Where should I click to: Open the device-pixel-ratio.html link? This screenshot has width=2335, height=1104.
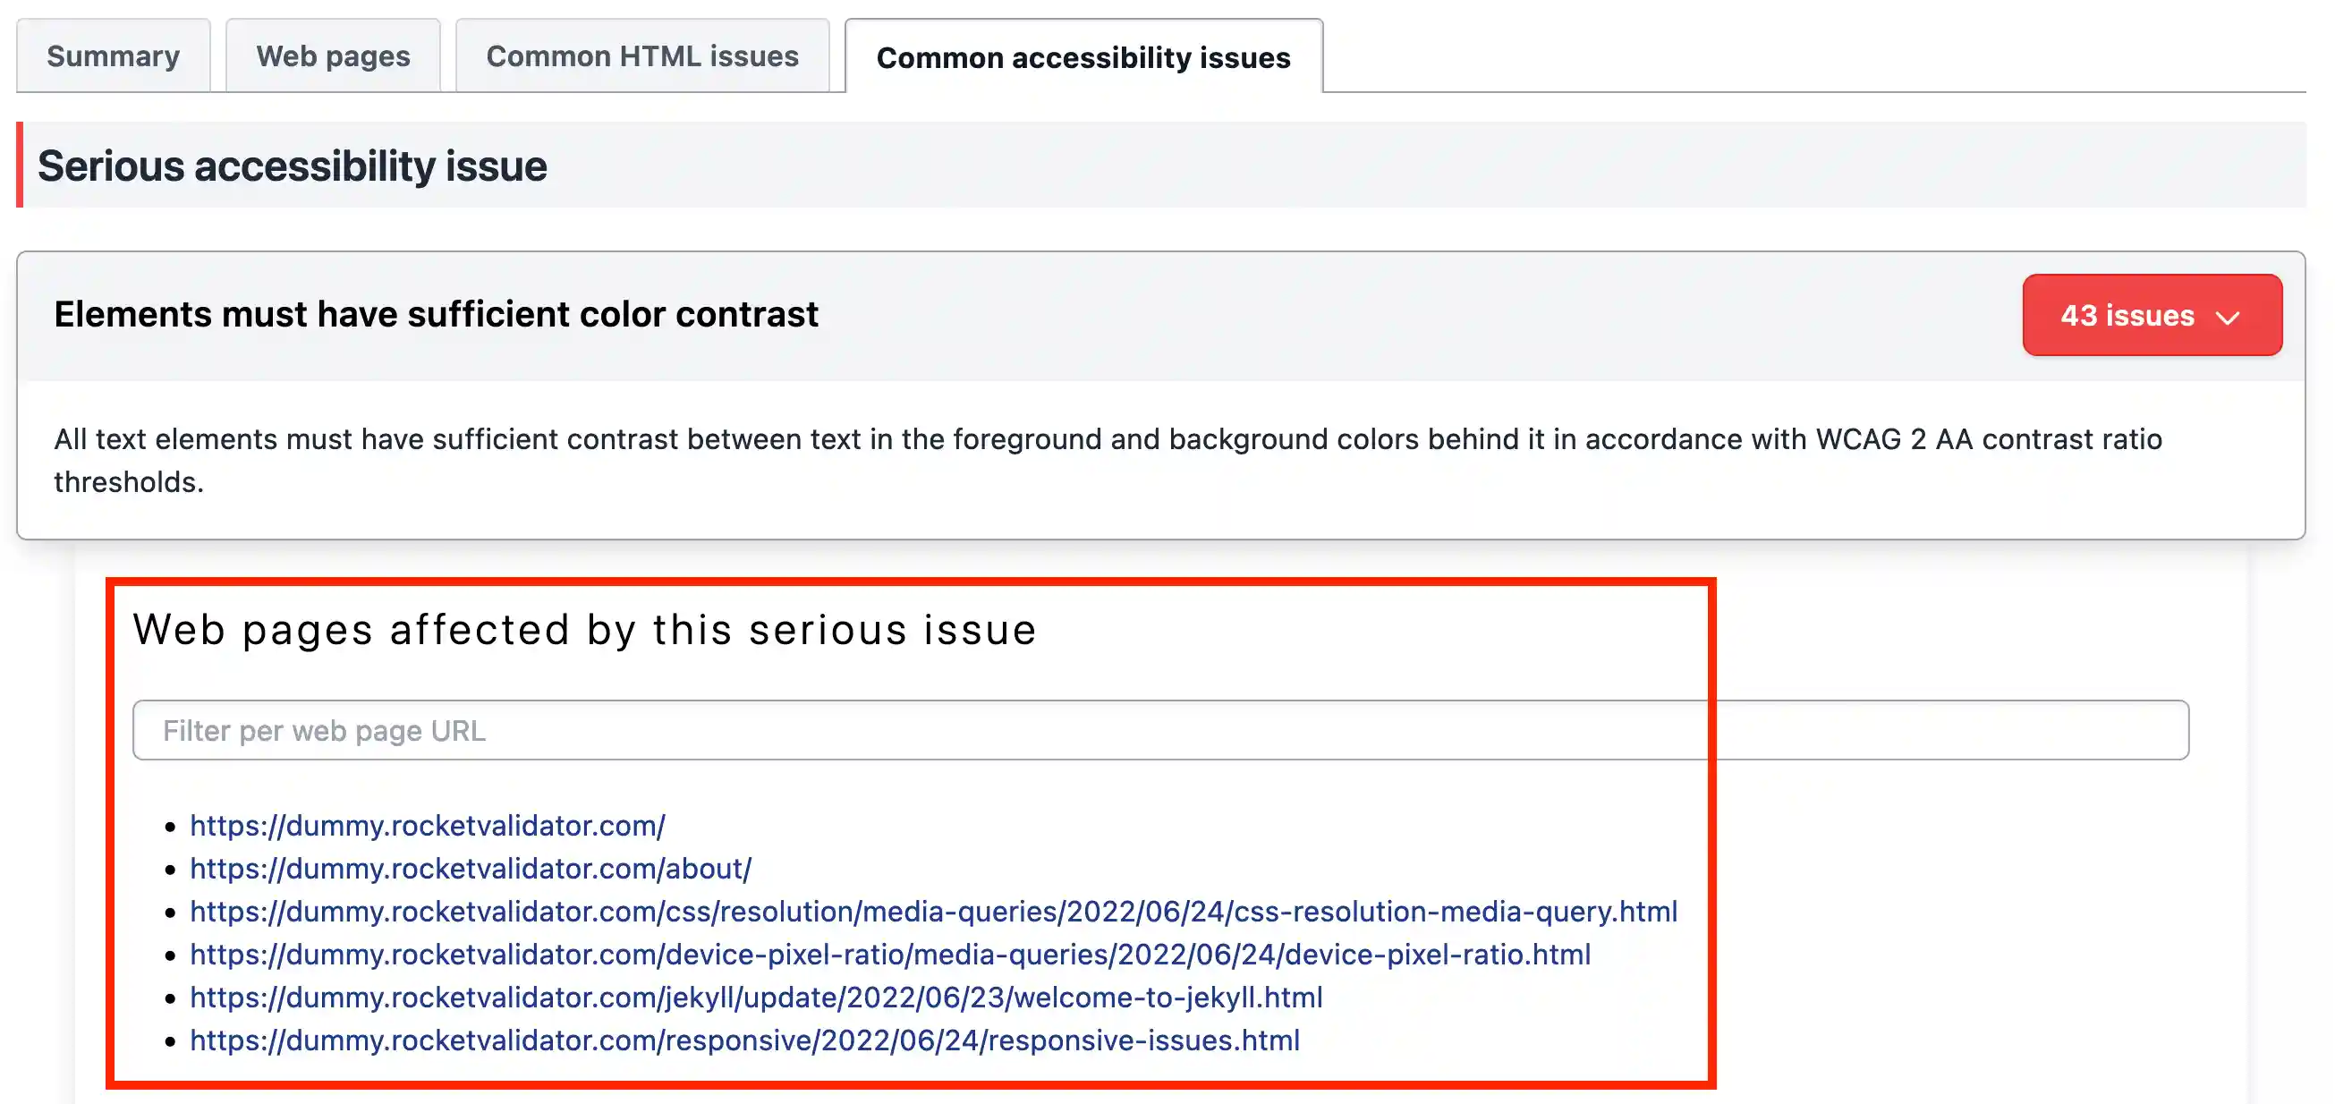[889, 955]
